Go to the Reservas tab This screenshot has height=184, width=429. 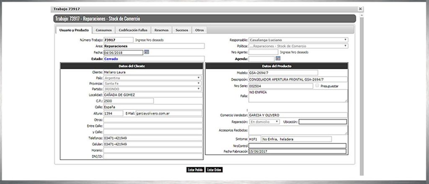click(161, 30)
